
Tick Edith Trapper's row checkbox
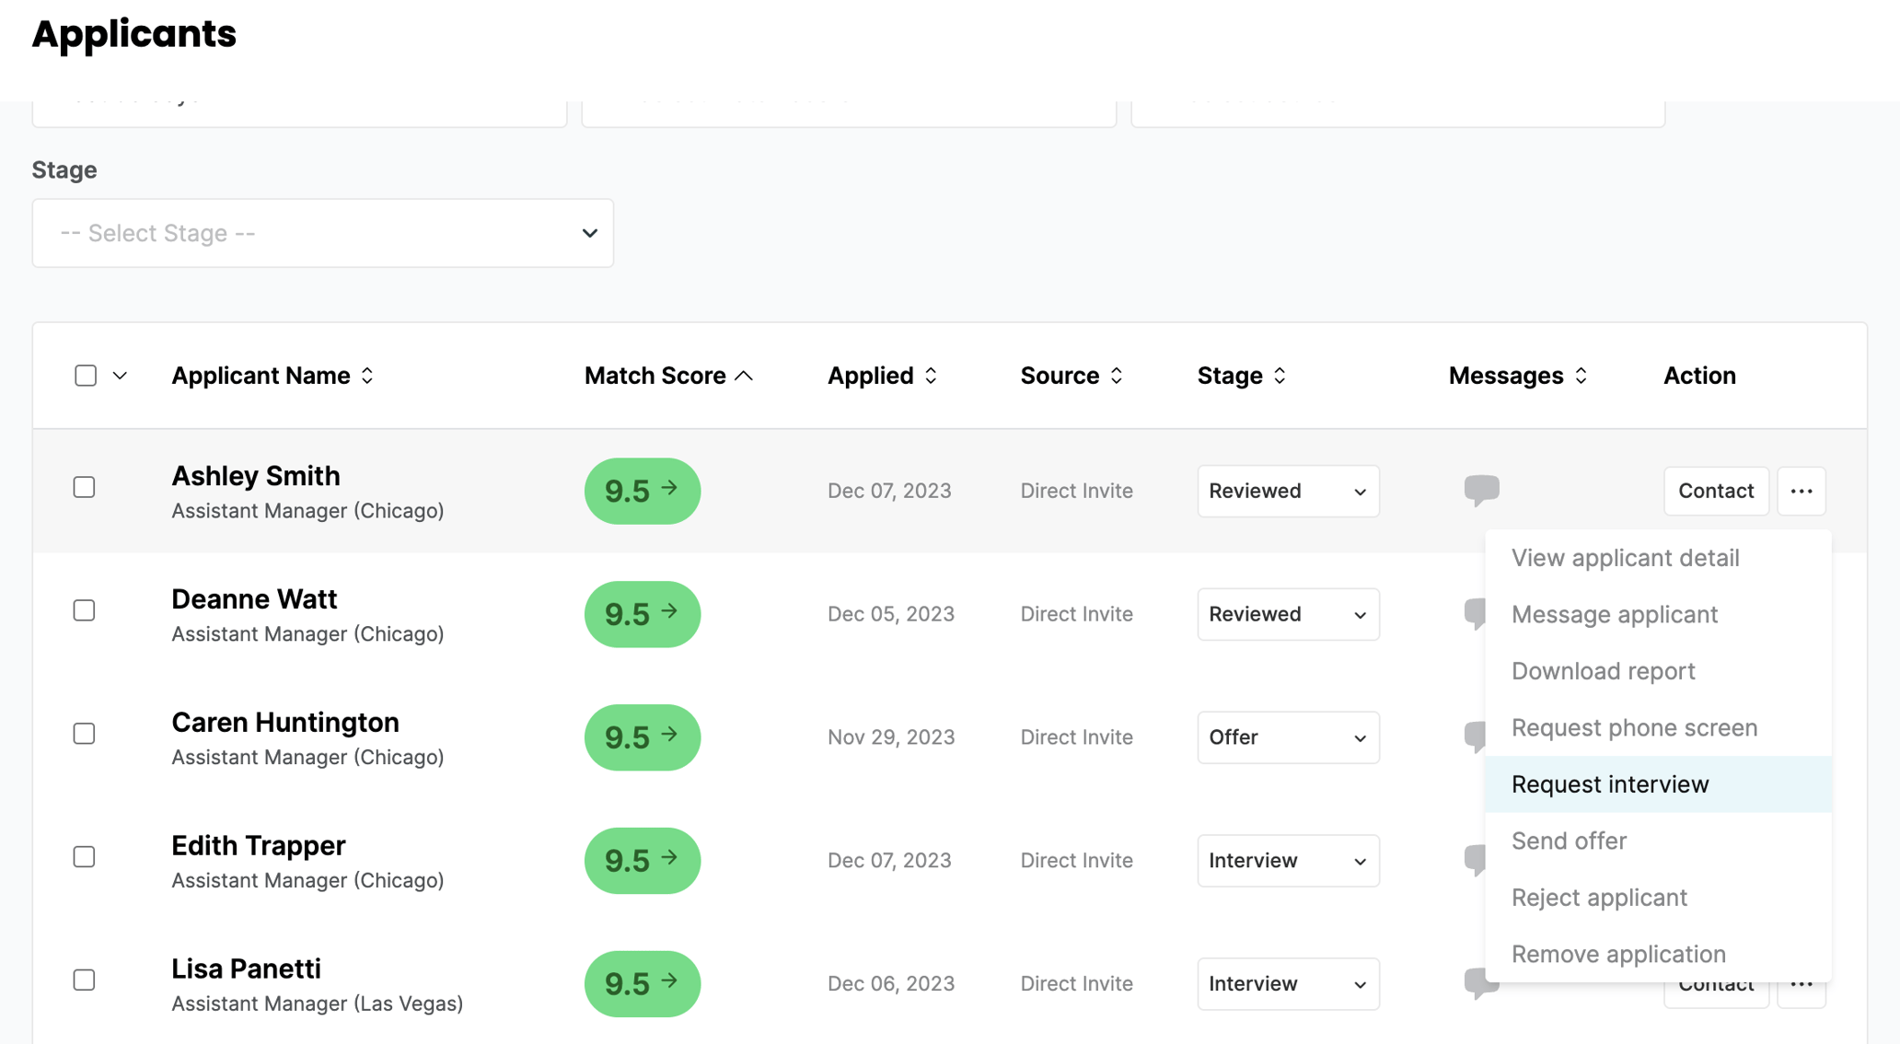tap(85, 857)
